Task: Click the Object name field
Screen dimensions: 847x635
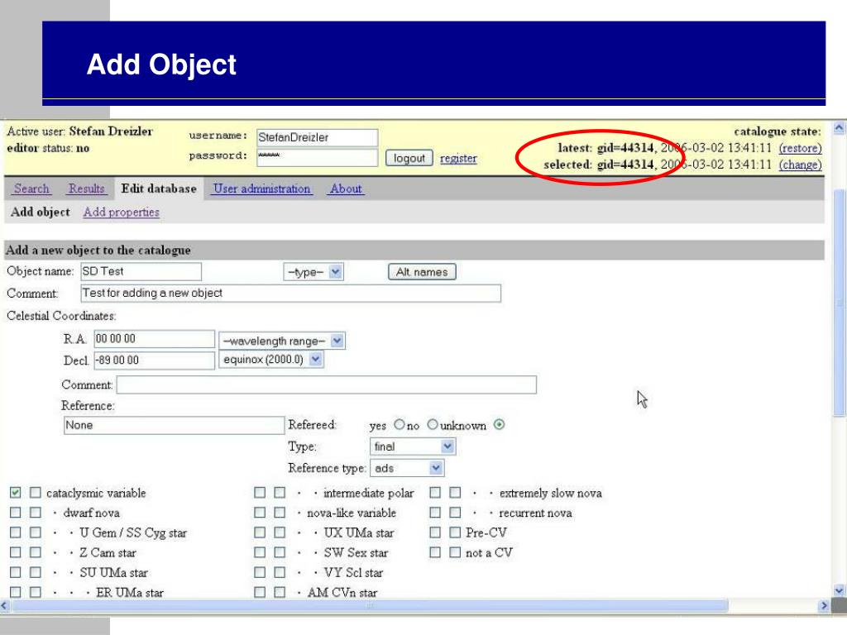Action: (x=141, y=271)
